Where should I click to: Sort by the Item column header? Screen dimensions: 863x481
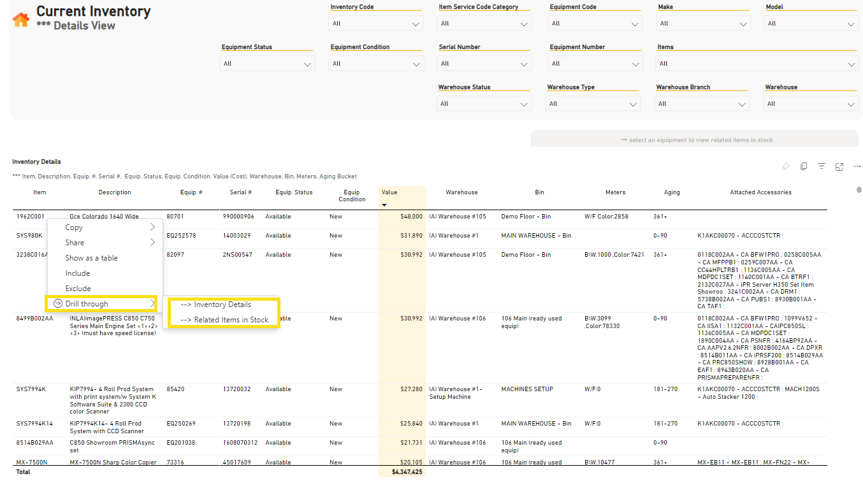coord(40,192)
